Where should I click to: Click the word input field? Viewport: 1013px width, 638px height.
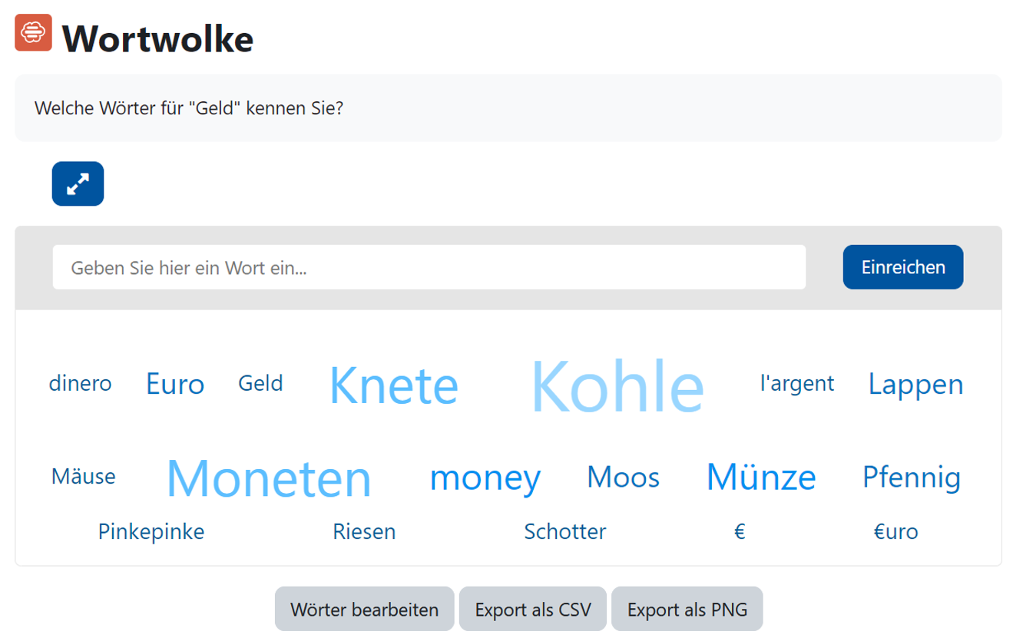[x=429, y=267]
